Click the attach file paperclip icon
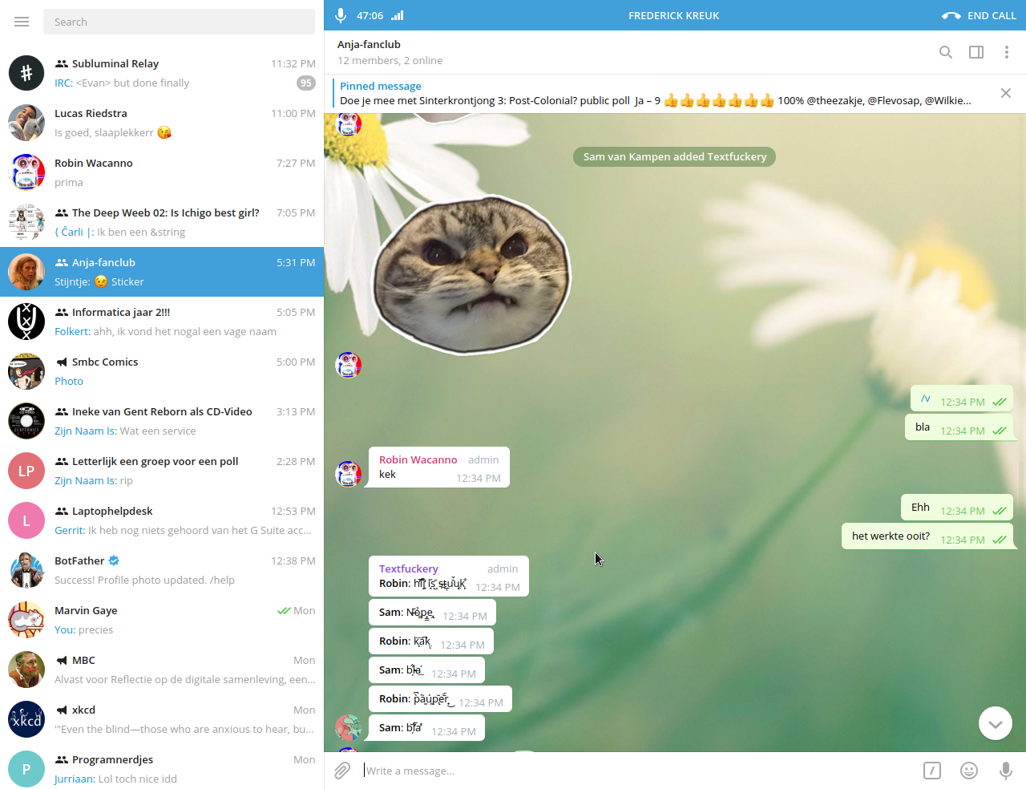The width and height of the screenshot is (1026, 789). [342, 771]
